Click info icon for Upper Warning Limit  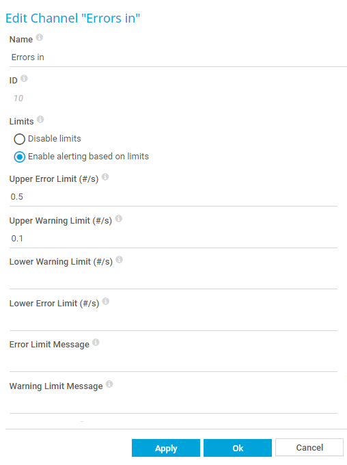119,219
